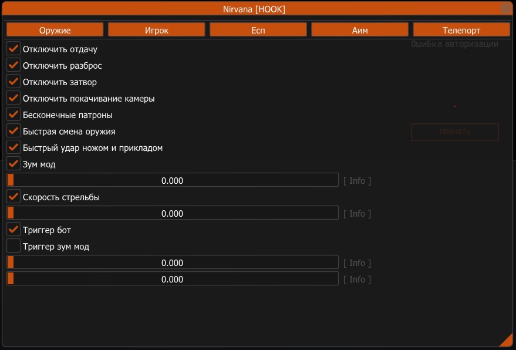
Task: Enable the Триггер зум мод checkbox
Action: [x=14, y=246]
